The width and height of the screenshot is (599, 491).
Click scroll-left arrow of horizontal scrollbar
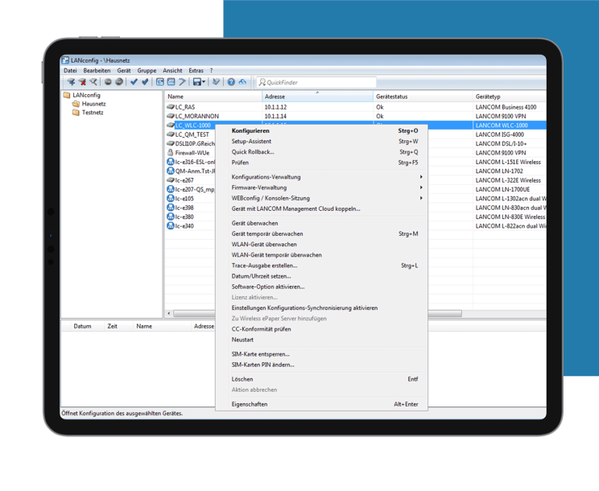(x=169, y=313)
